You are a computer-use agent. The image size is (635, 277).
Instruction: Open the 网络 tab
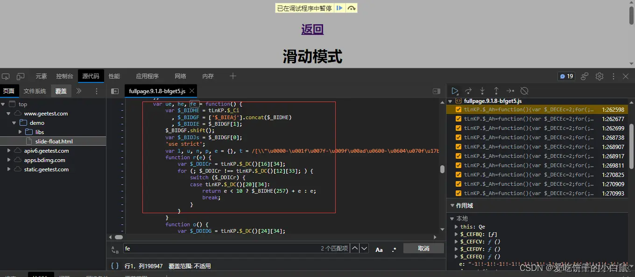(180, 76)
